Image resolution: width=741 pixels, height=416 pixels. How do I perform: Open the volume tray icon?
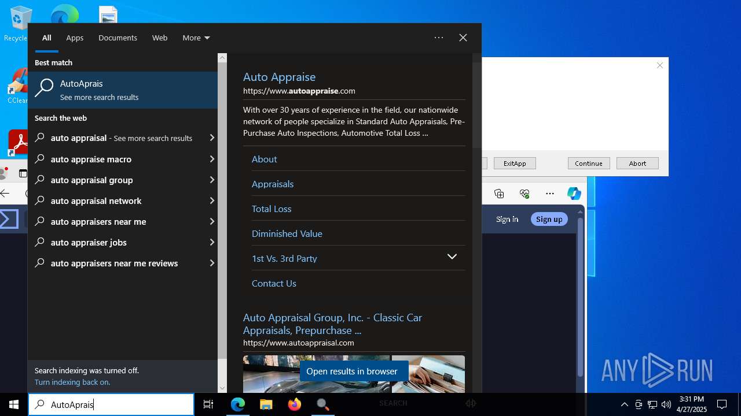[666, 404]
